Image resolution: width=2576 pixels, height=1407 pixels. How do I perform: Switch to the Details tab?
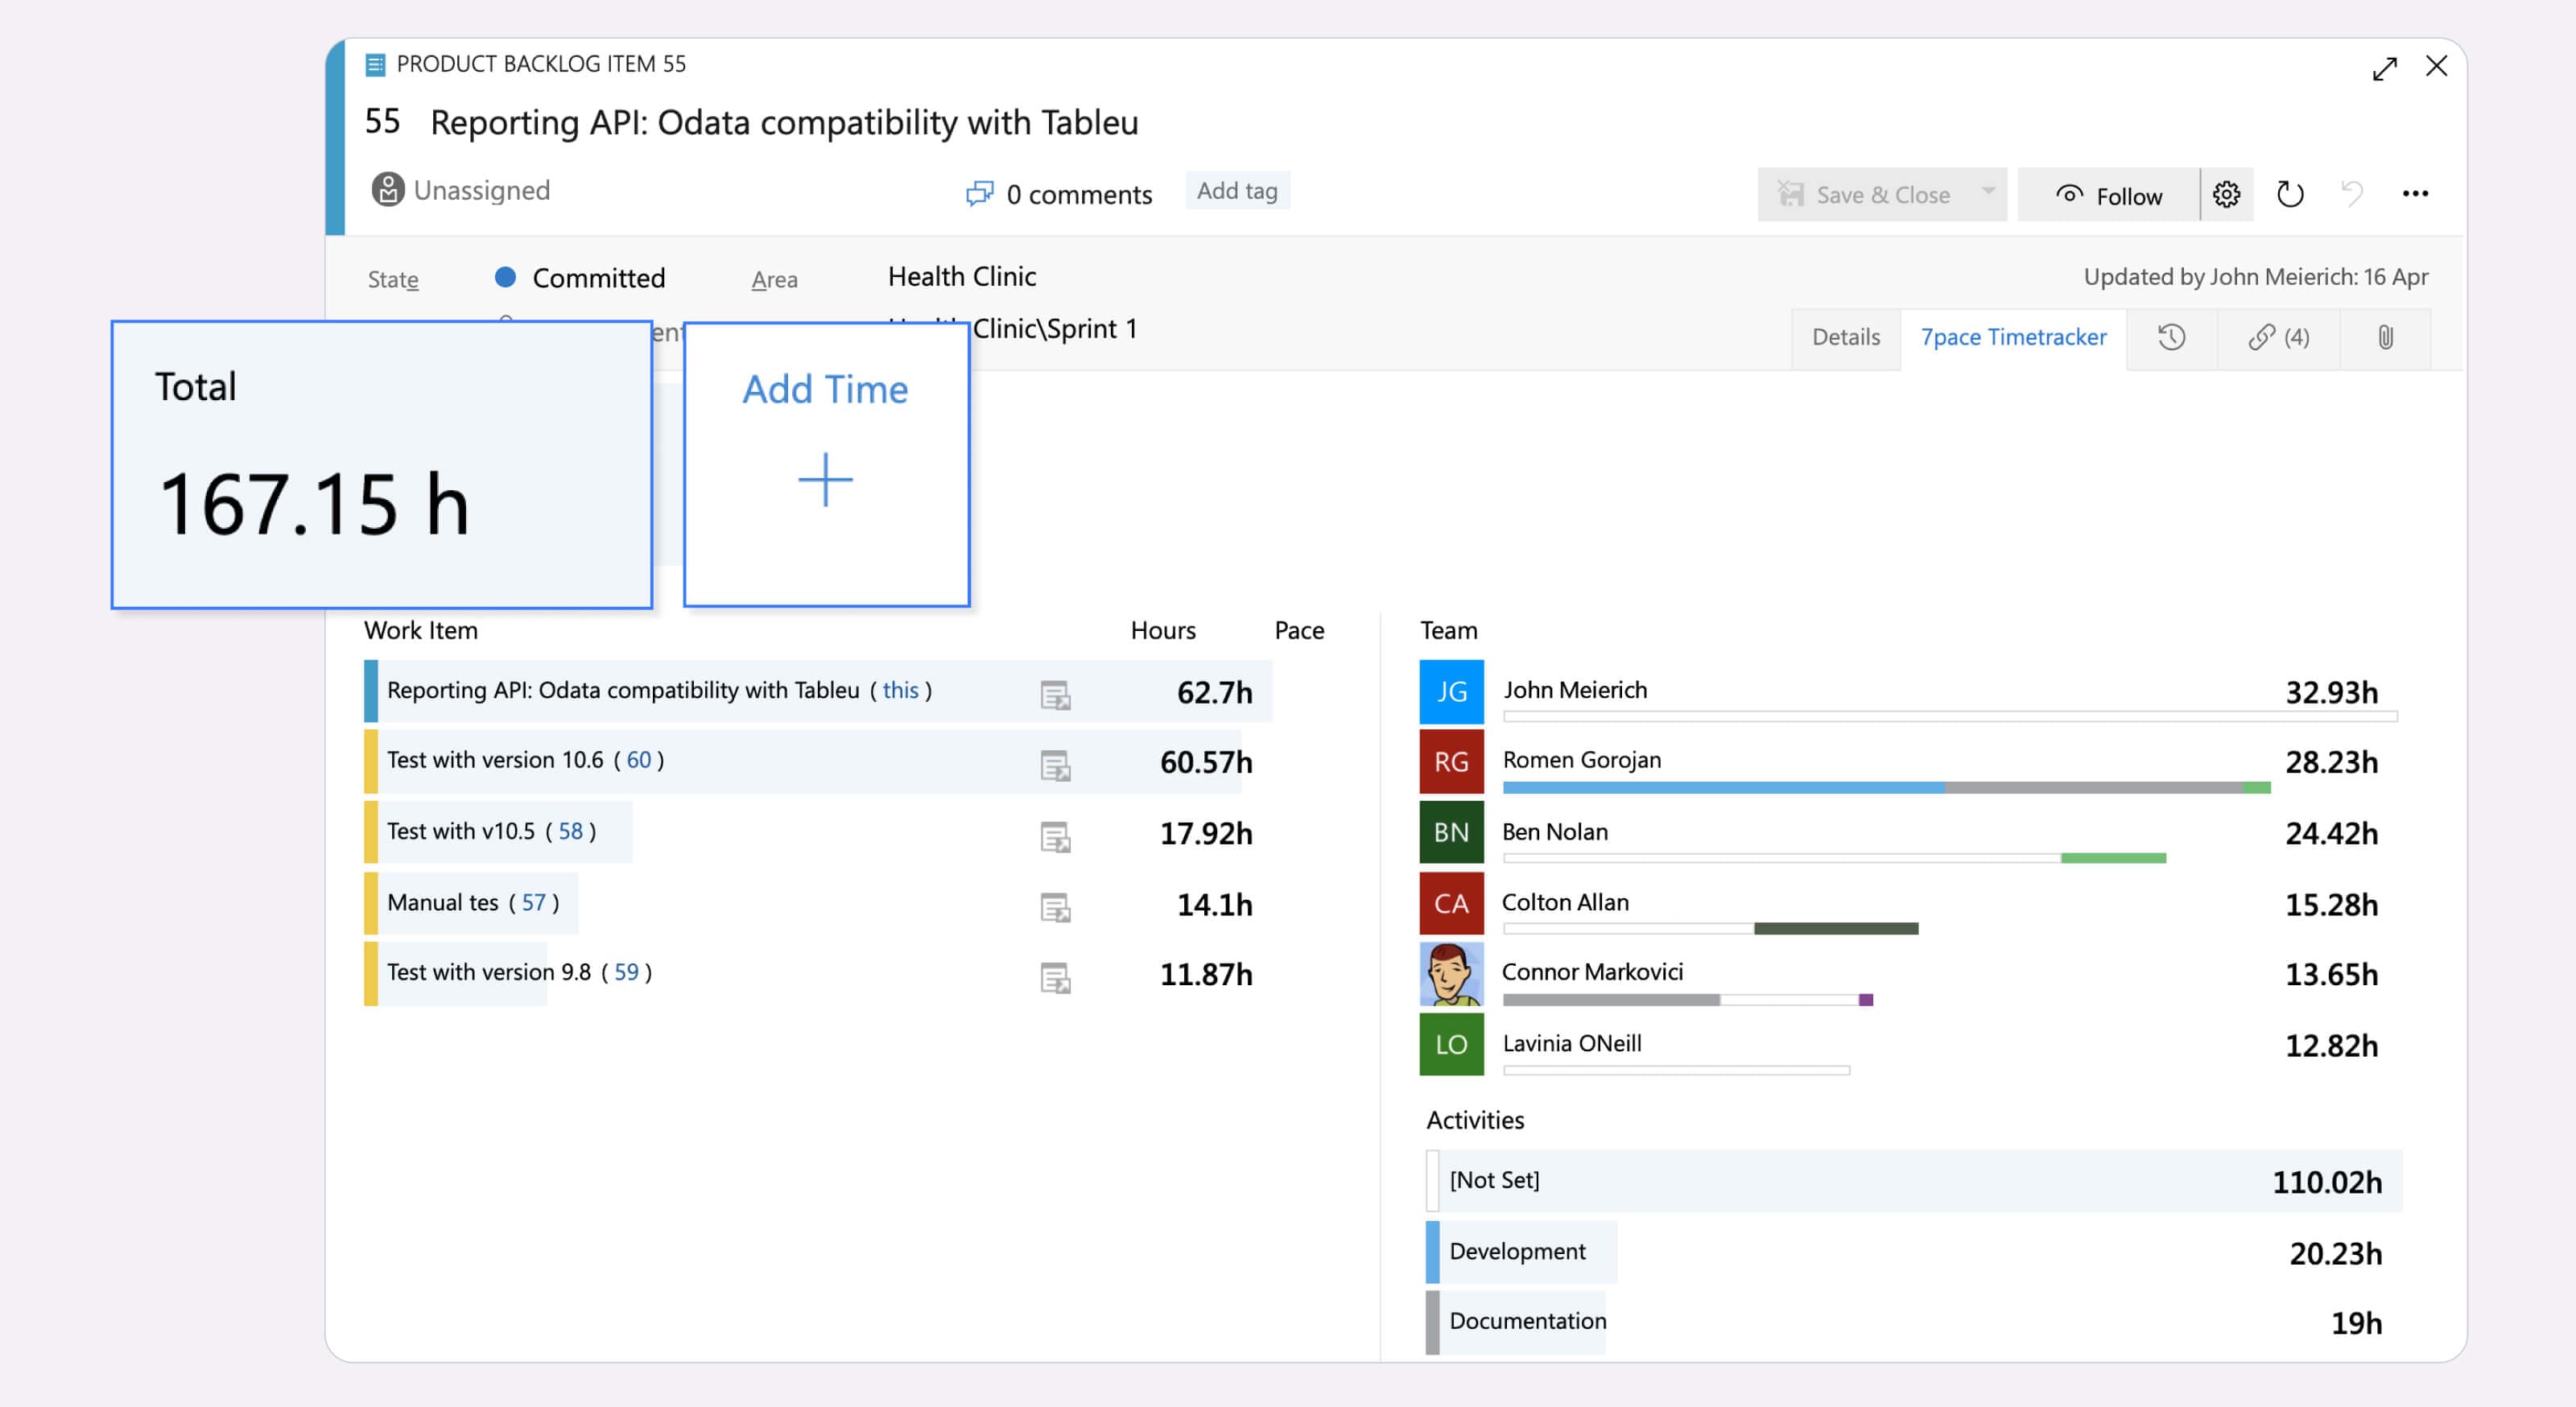pos(1845,337)
